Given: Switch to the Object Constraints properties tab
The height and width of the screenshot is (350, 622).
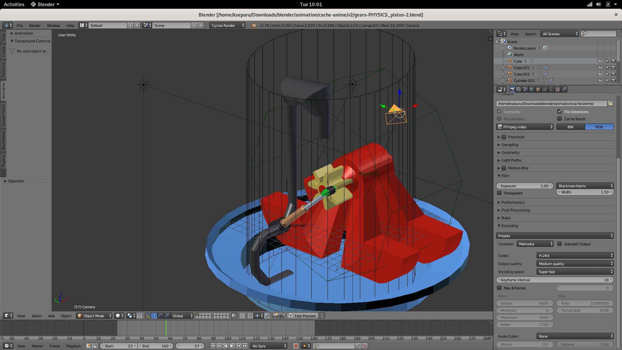Looking at the screenshot, I should (545, 89).
